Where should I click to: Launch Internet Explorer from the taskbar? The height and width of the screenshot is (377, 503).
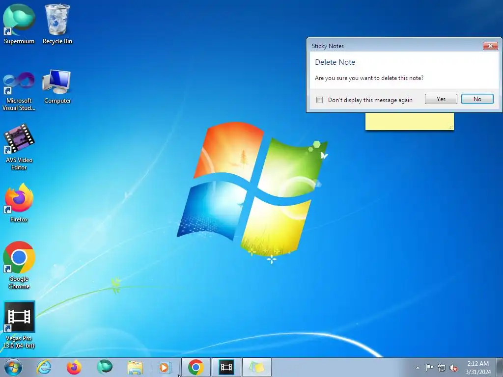coord(44,367)
